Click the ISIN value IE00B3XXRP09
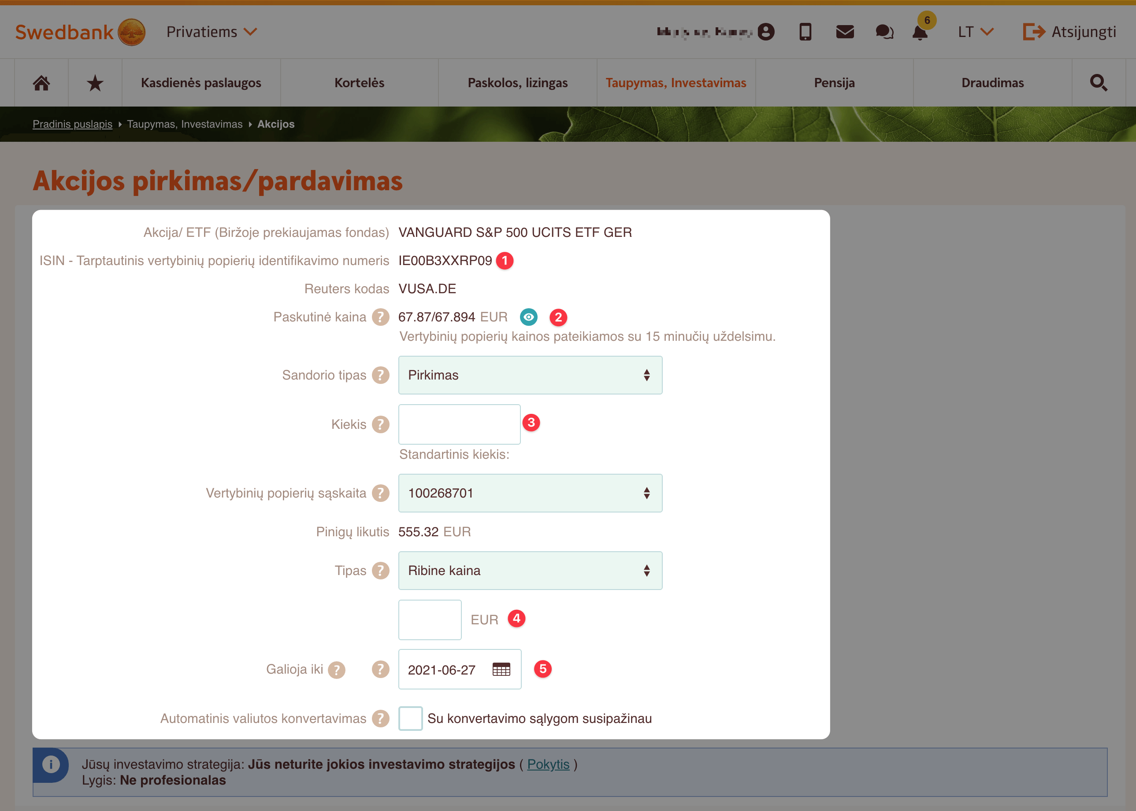Viewport: 1136px width, 811px height. 445,261
